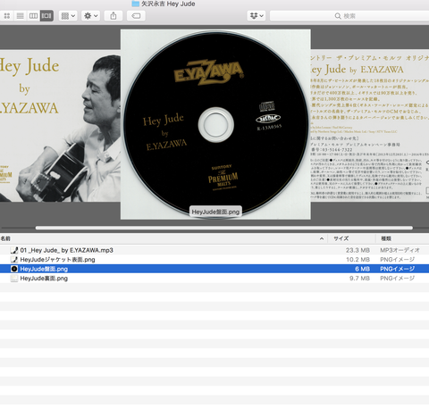Sort by the 種類 column header

click(386, 238)
